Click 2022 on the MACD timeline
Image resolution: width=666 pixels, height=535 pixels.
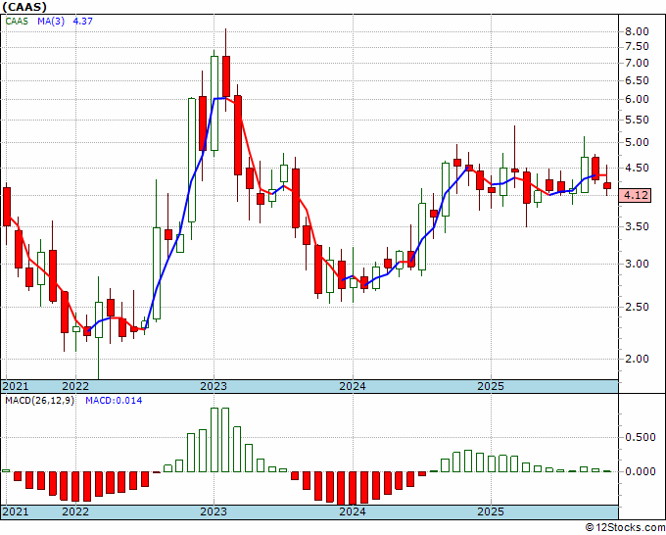tap(75, 511)
